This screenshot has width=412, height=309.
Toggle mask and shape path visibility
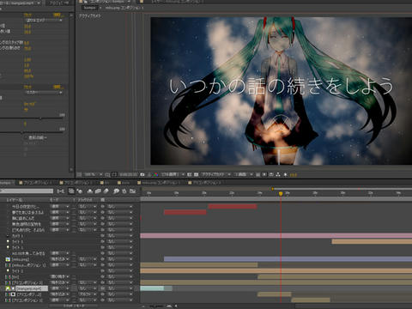pos(114,174)
